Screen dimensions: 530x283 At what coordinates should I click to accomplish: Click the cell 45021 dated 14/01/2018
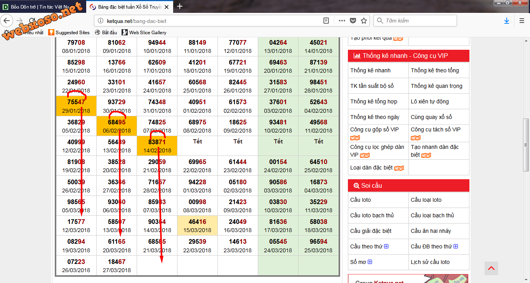click(x=318, y=47)
